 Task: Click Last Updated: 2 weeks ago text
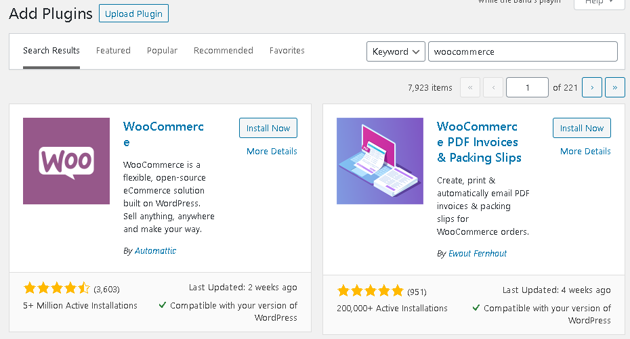pos(243,288)
